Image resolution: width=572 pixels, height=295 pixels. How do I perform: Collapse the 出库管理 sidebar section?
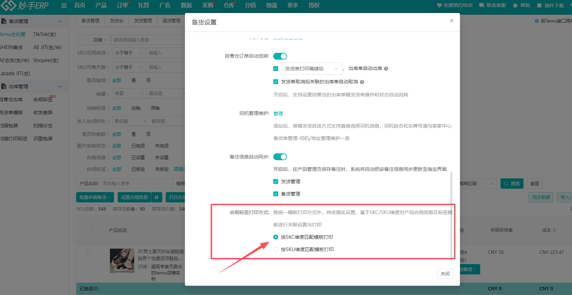(x=59, y=86)
